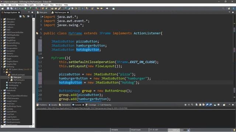Open the Help menu
This screenshot has height=132, width=236.
tap(66, 5)
